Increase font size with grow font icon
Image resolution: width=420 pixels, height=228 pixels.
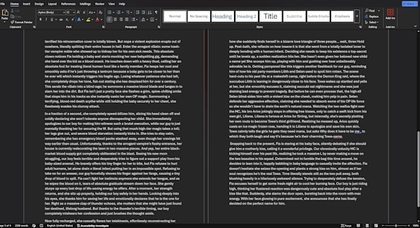coord(78,12)
